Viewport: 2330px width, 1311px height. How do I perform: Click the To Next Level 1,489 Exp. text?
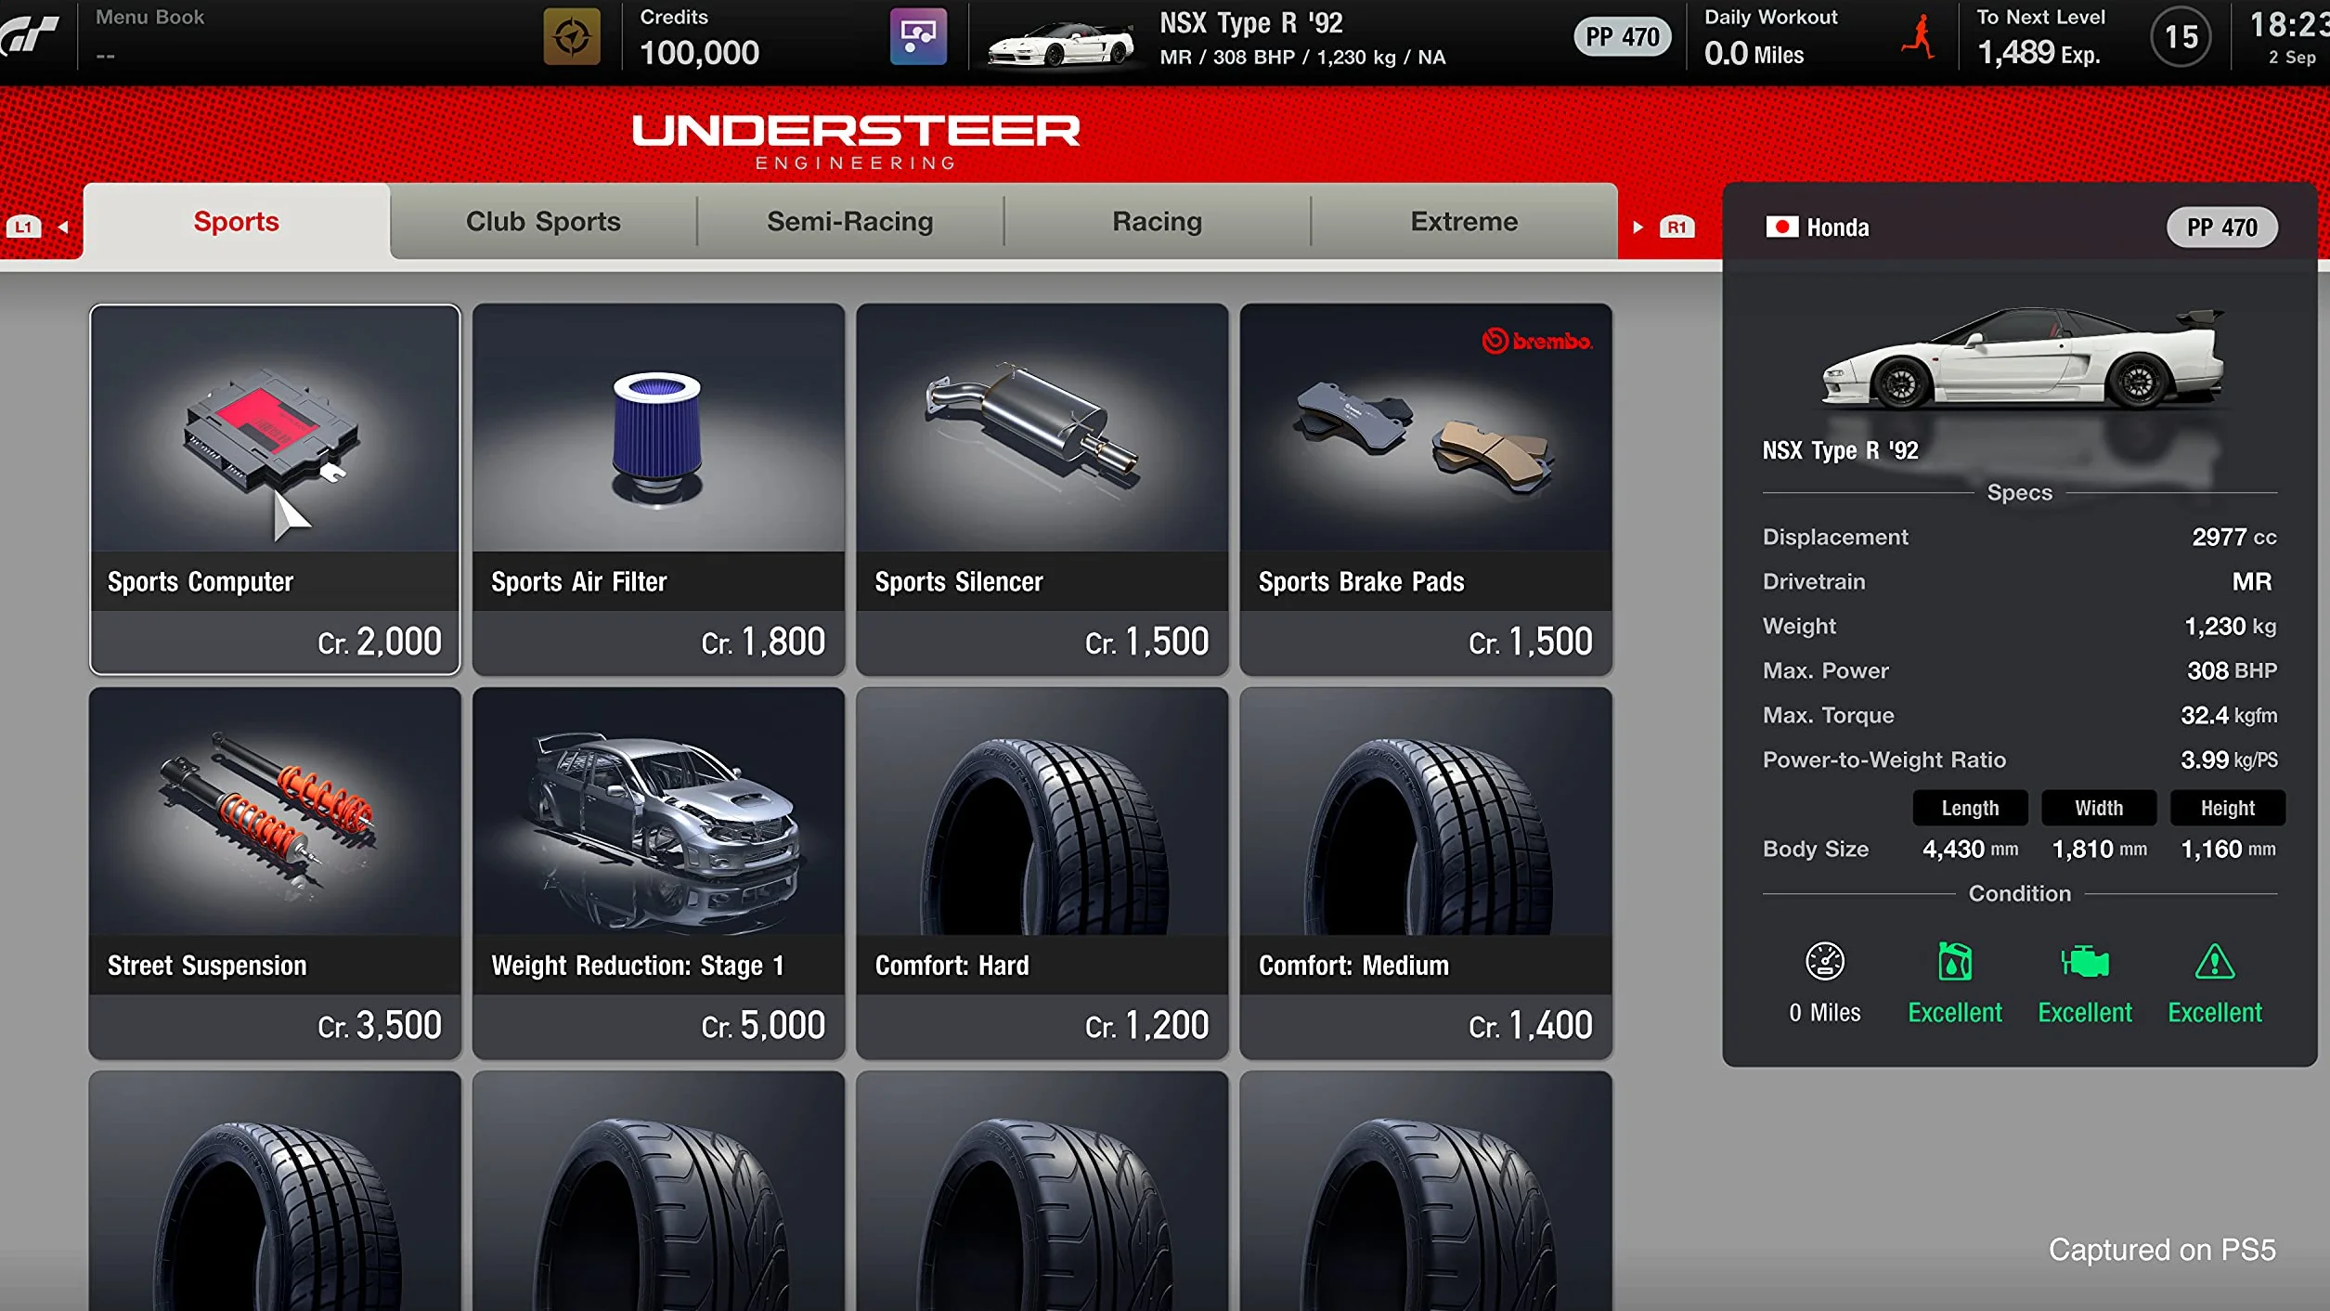coord(2040,38)
